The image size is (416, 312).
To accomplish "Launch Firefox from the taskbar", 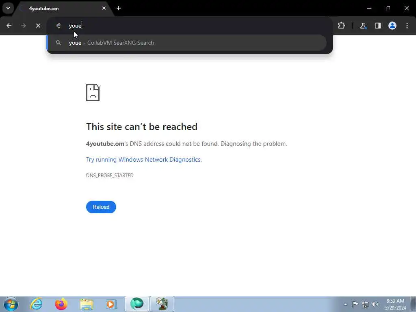I will [x=61, y=304].
